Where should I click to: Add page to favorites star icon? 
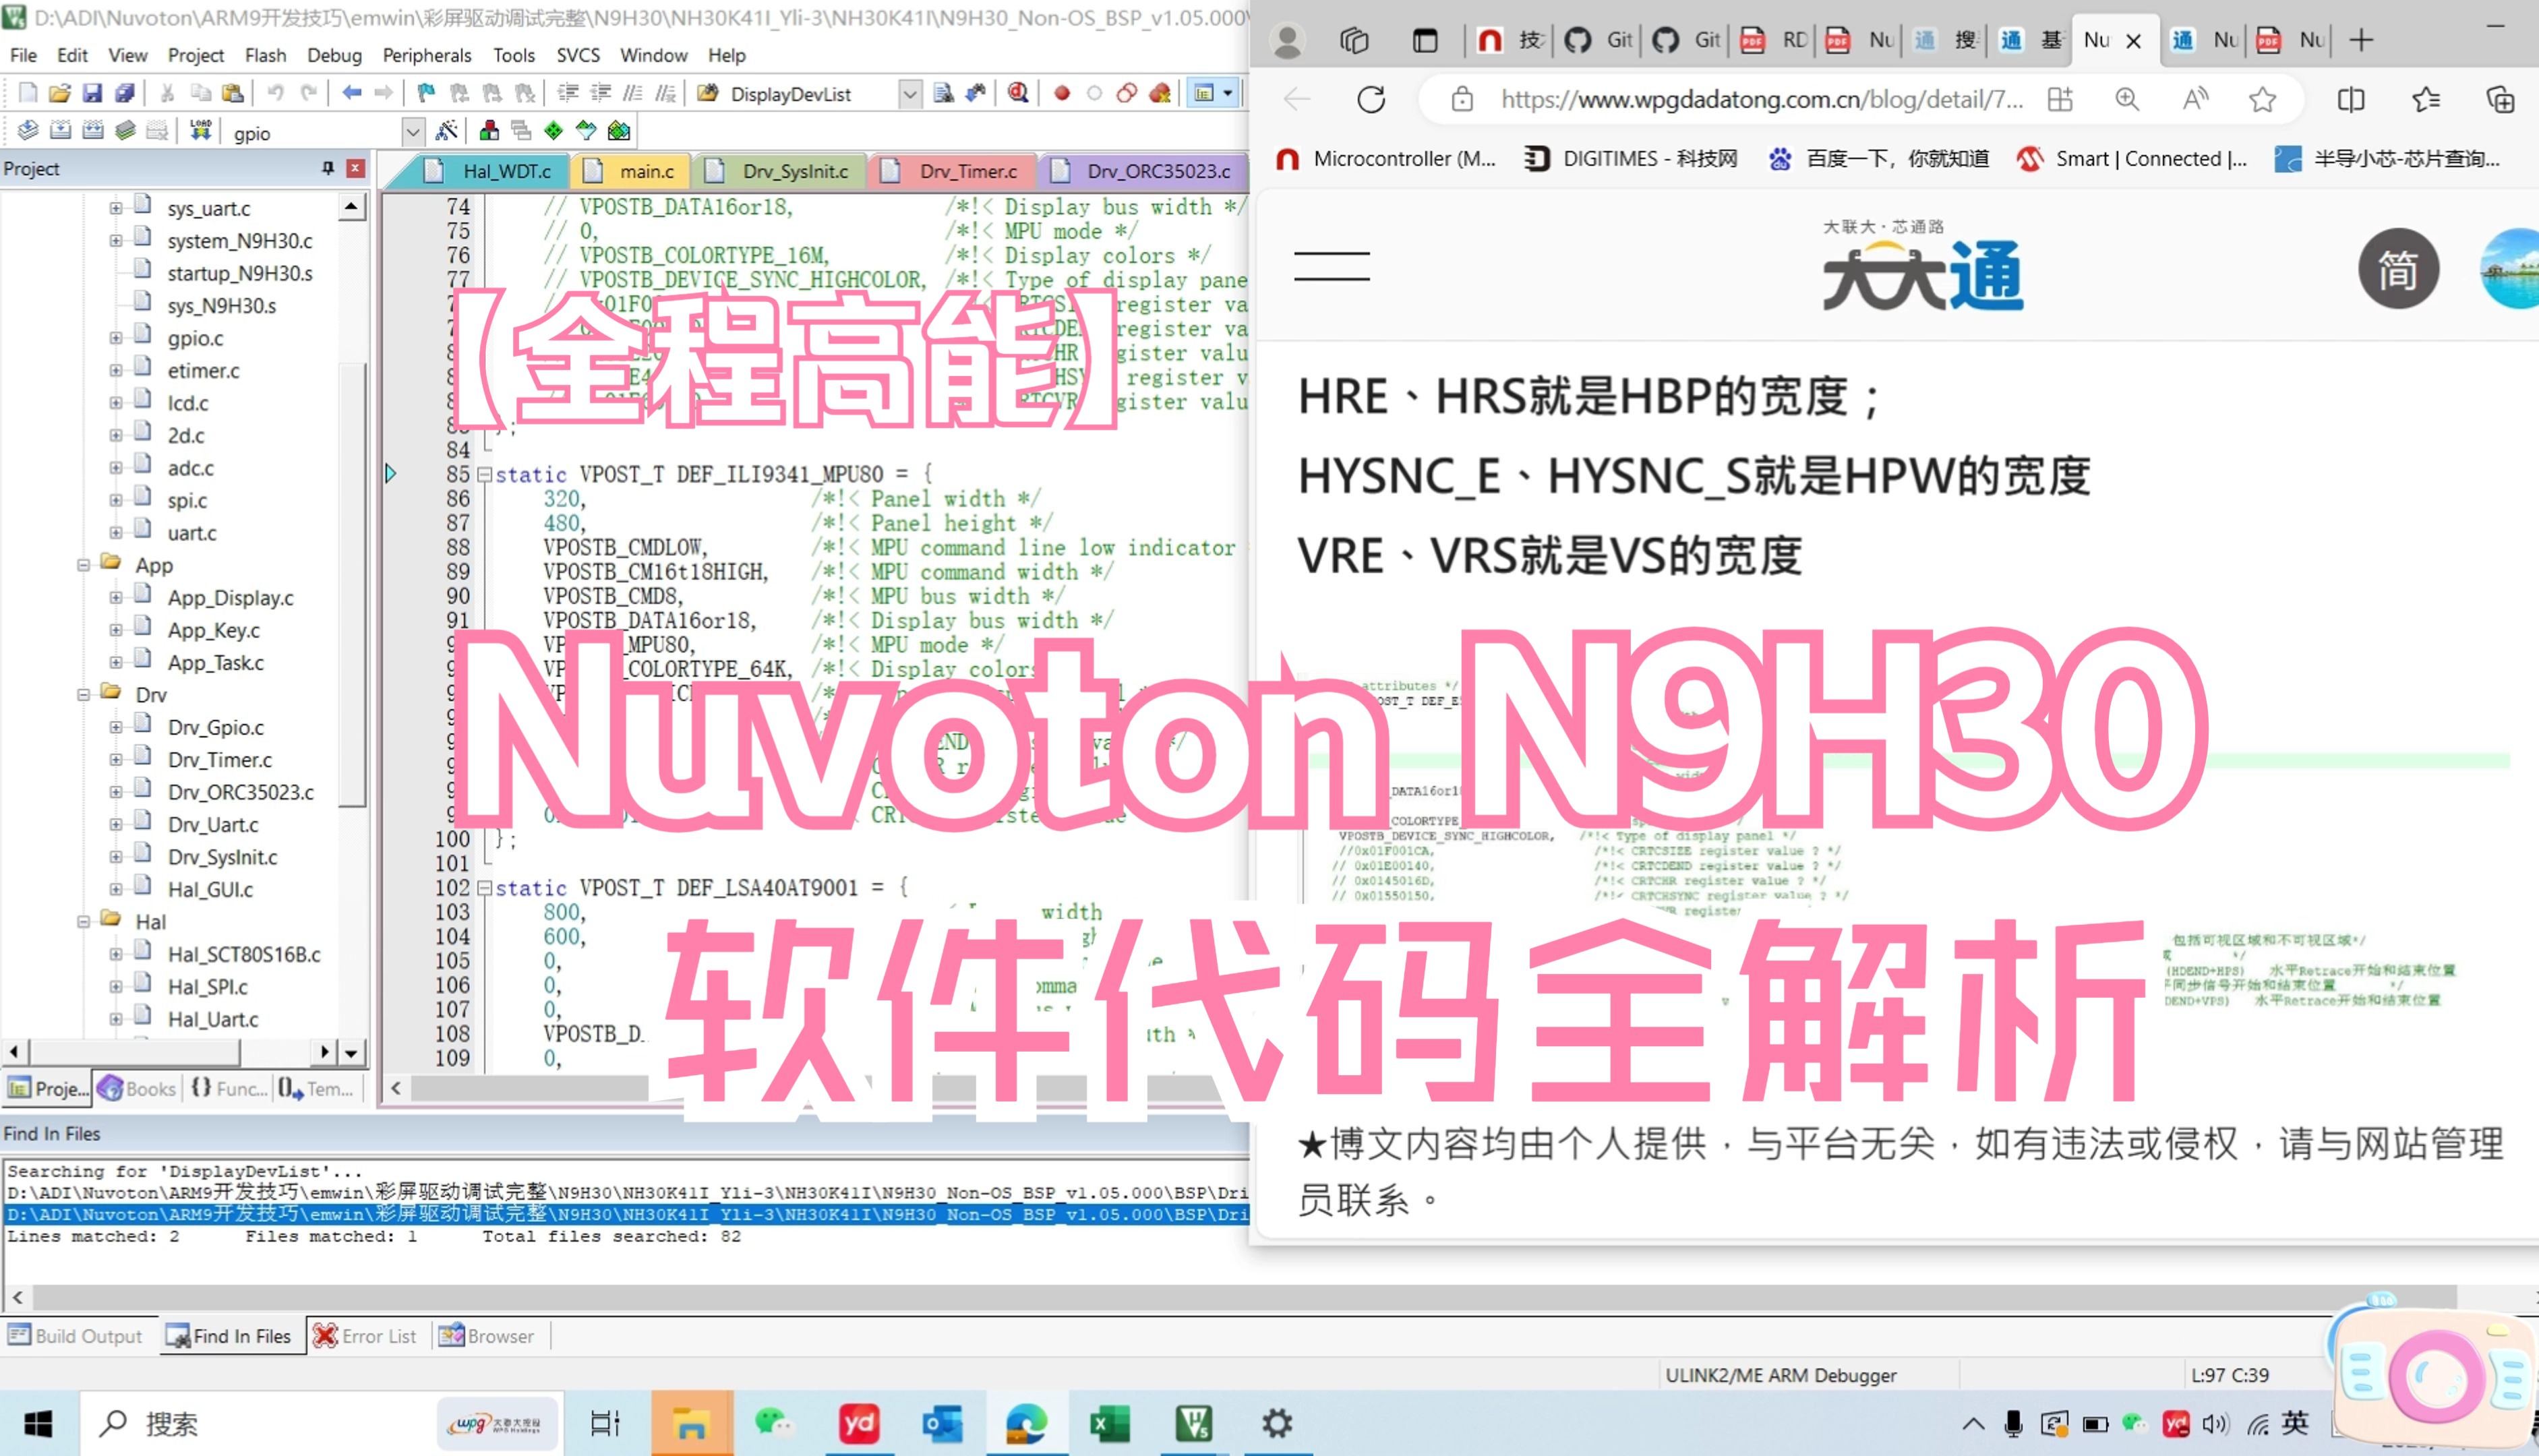tap(2263, 99)
